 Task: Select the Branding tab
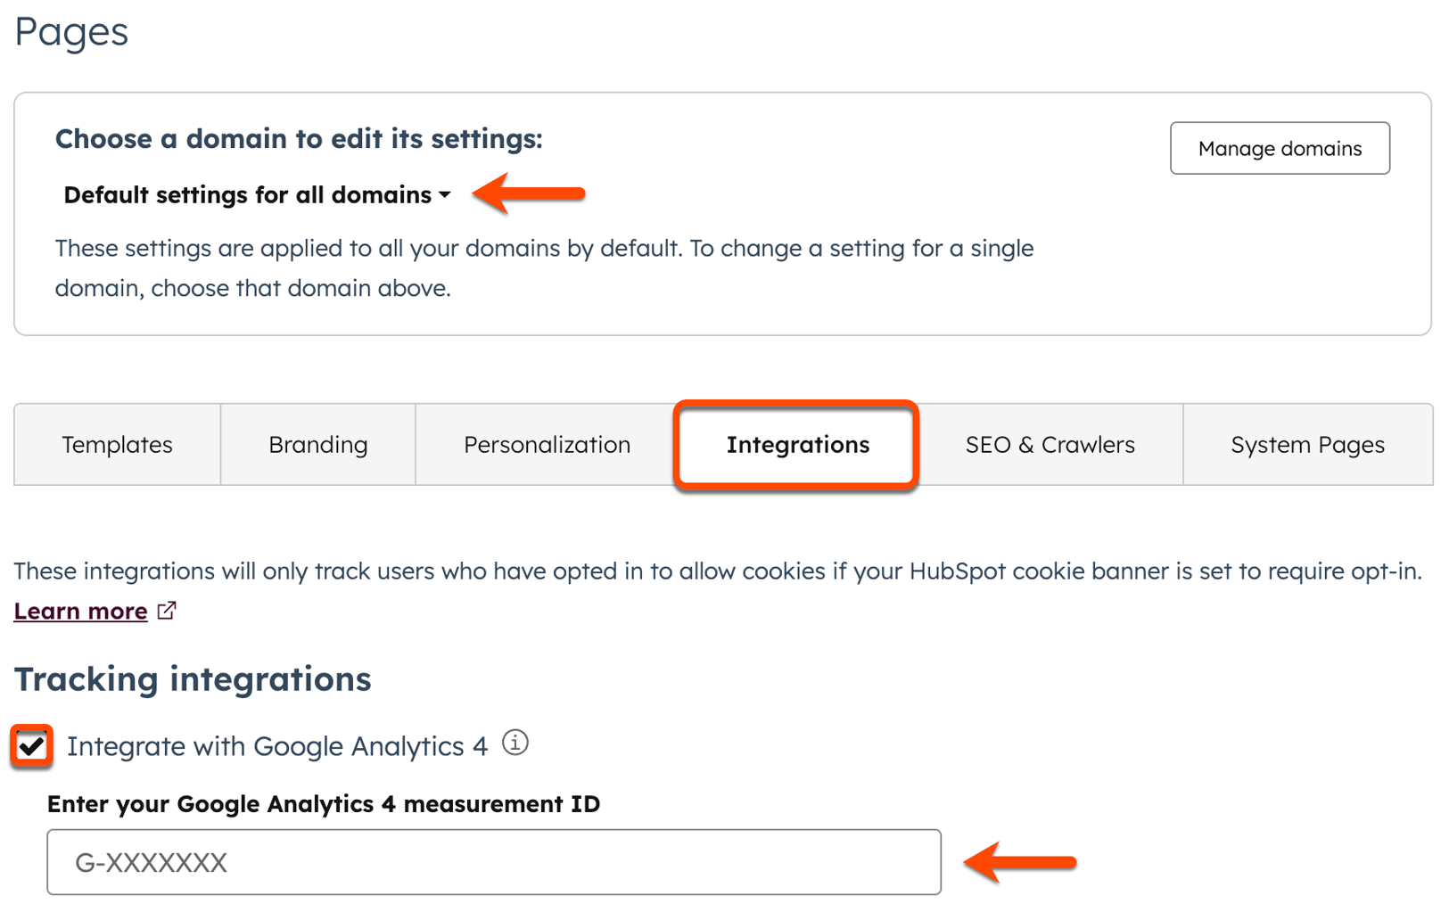tap(317, 445)
